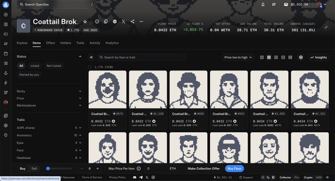Viewport: 335px width, 181px height.
Task: Open the sidebar settings gear icon
Action: (x=6, y=125)
